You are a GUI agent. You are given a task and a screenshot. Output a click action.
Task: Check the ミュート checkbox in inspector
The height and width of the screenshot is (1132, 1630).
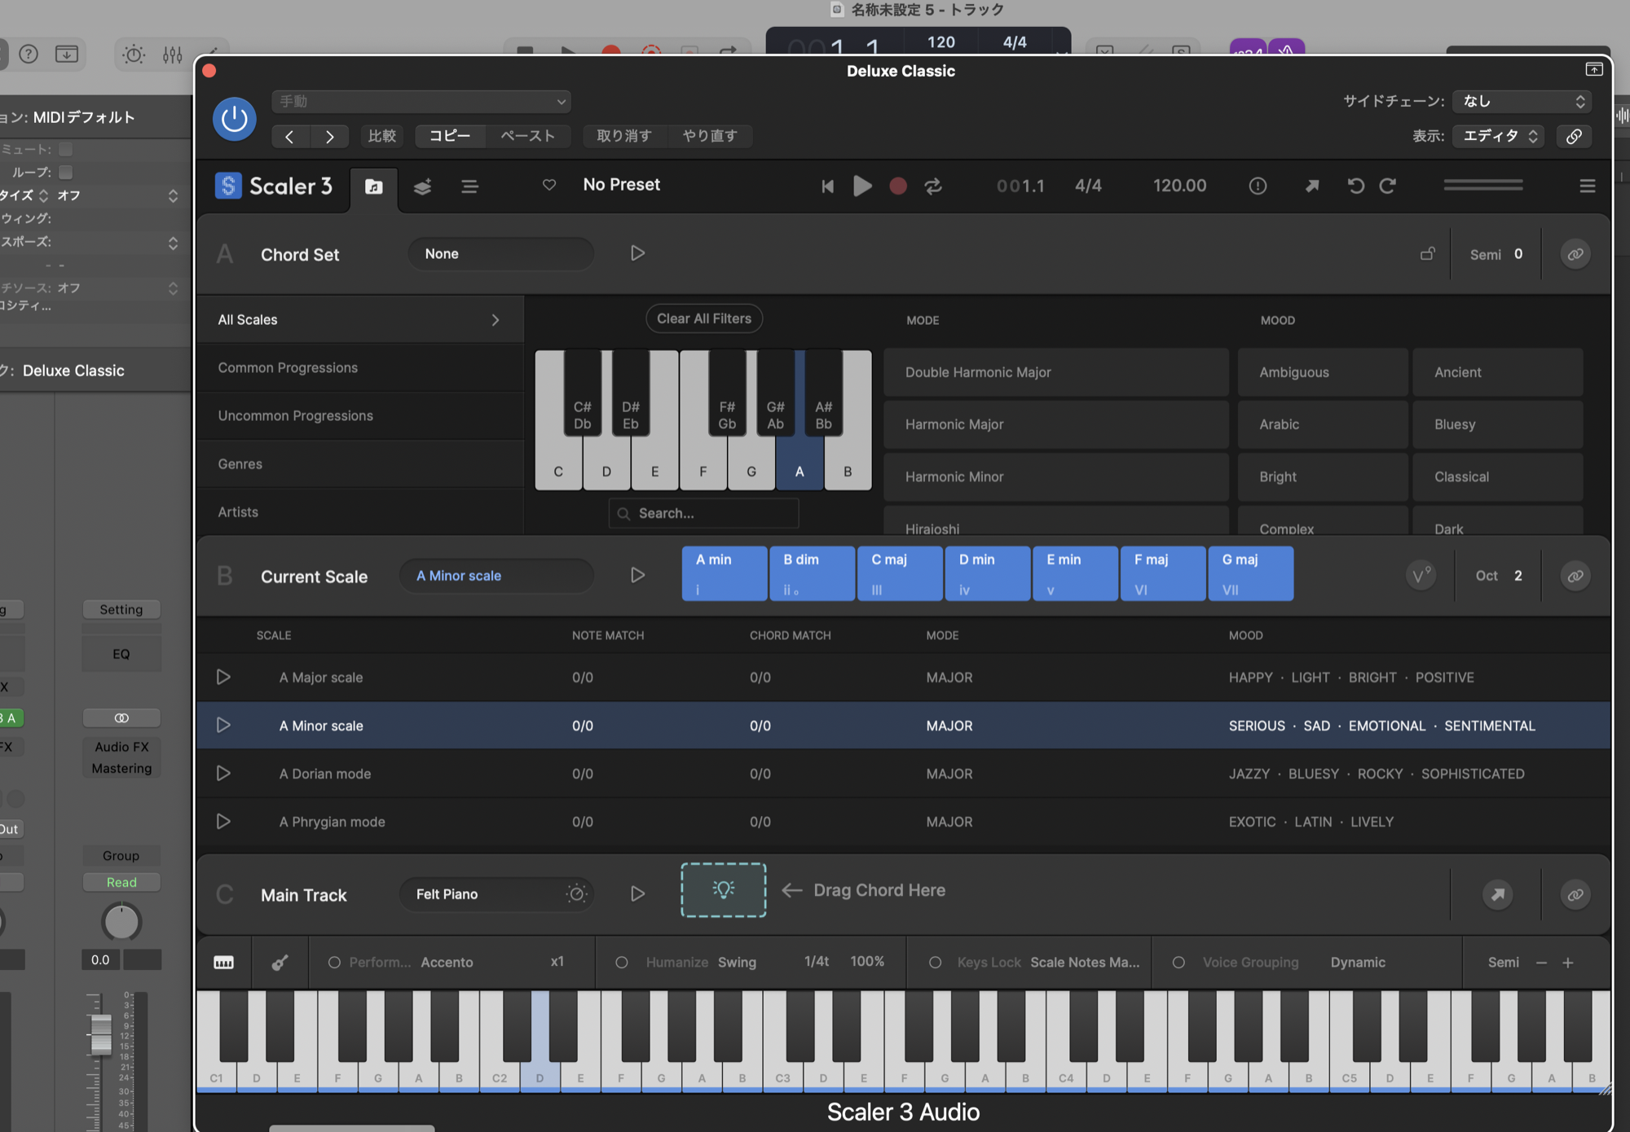(66, 149)
